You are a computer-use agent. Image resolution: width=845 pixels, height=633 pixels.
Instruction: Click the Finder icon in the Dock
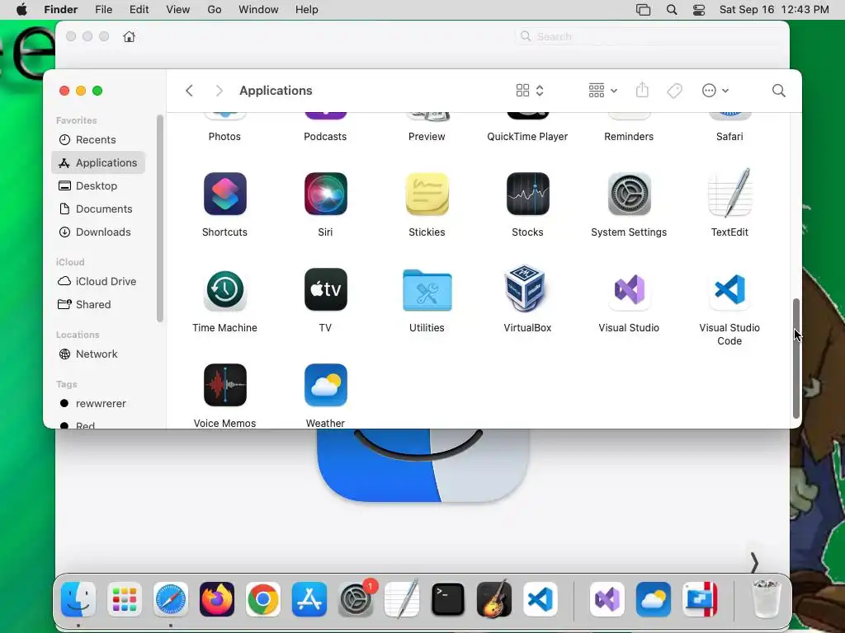(78, 599)
